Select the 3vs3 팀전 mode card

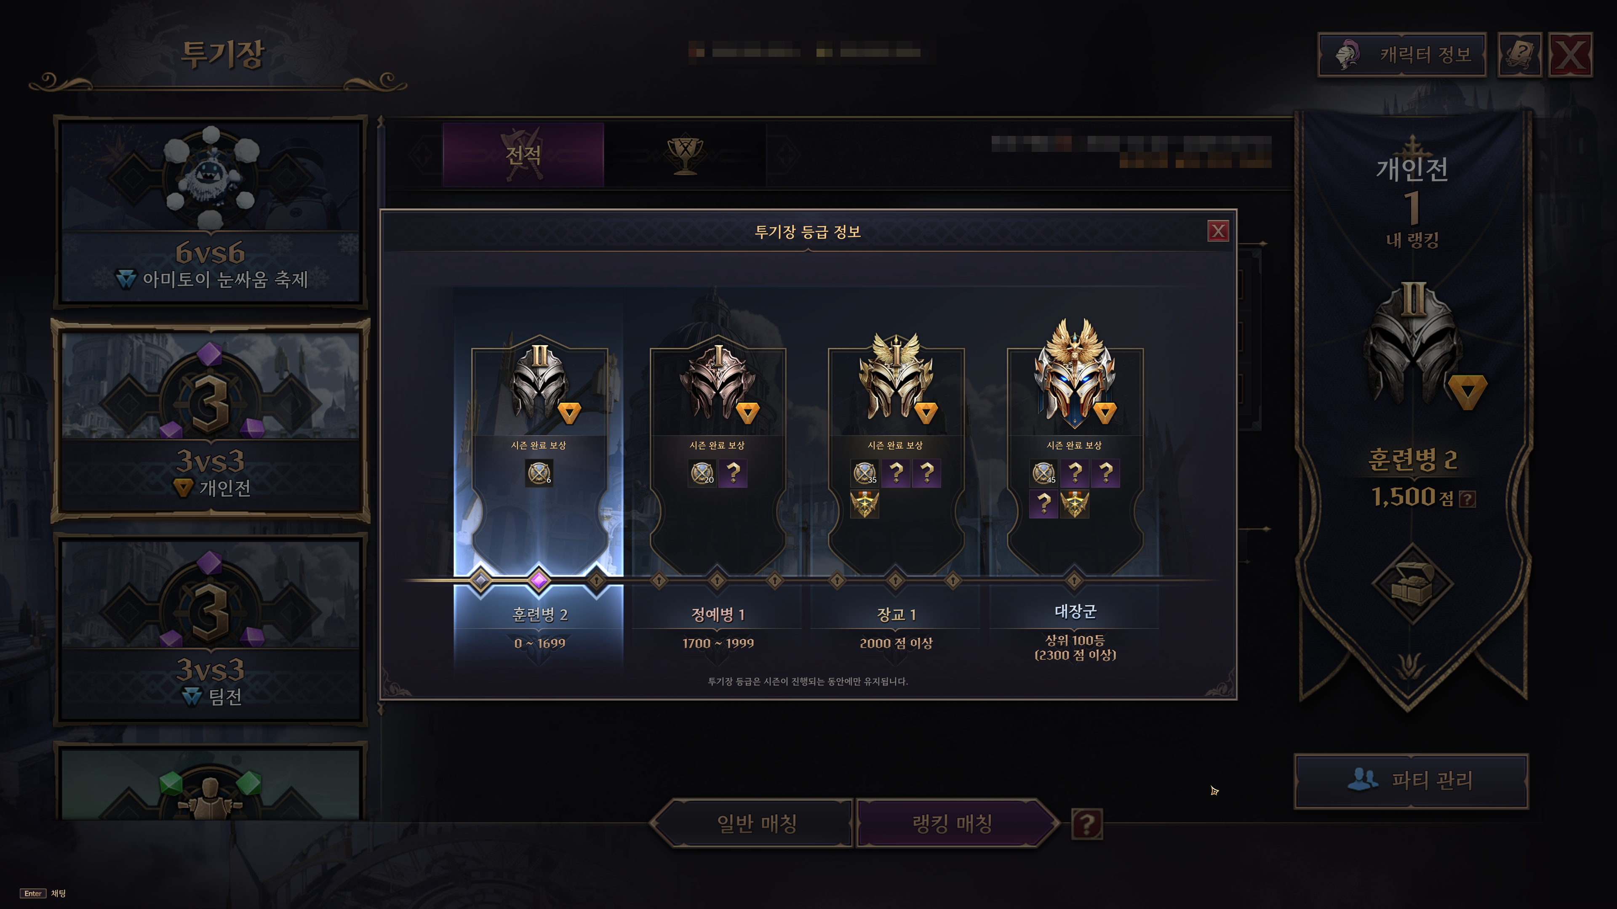click(x=210, y=629)
